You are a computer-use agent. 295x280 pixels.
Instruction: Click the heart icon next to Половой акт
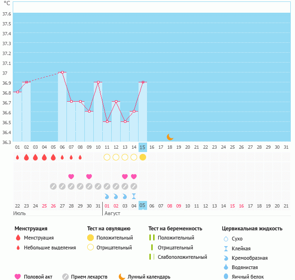click(x=18, y=277)
